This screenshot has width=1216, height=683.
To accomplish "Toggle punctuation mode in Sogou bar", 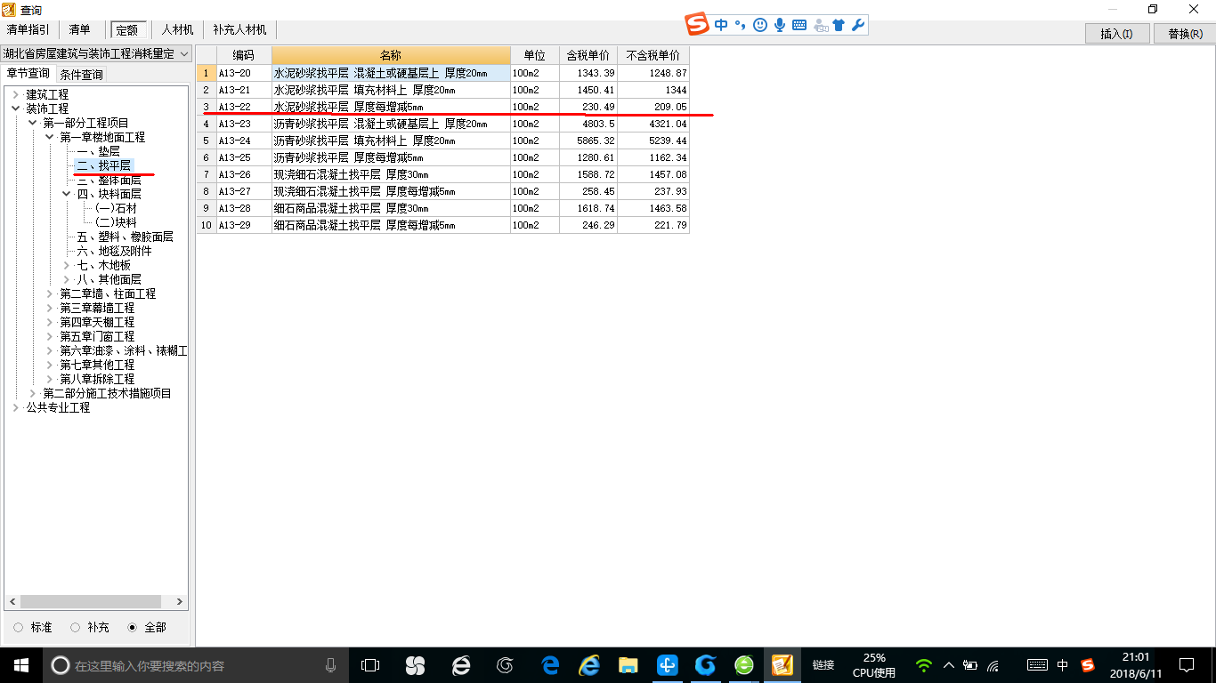I will [740, 25].
